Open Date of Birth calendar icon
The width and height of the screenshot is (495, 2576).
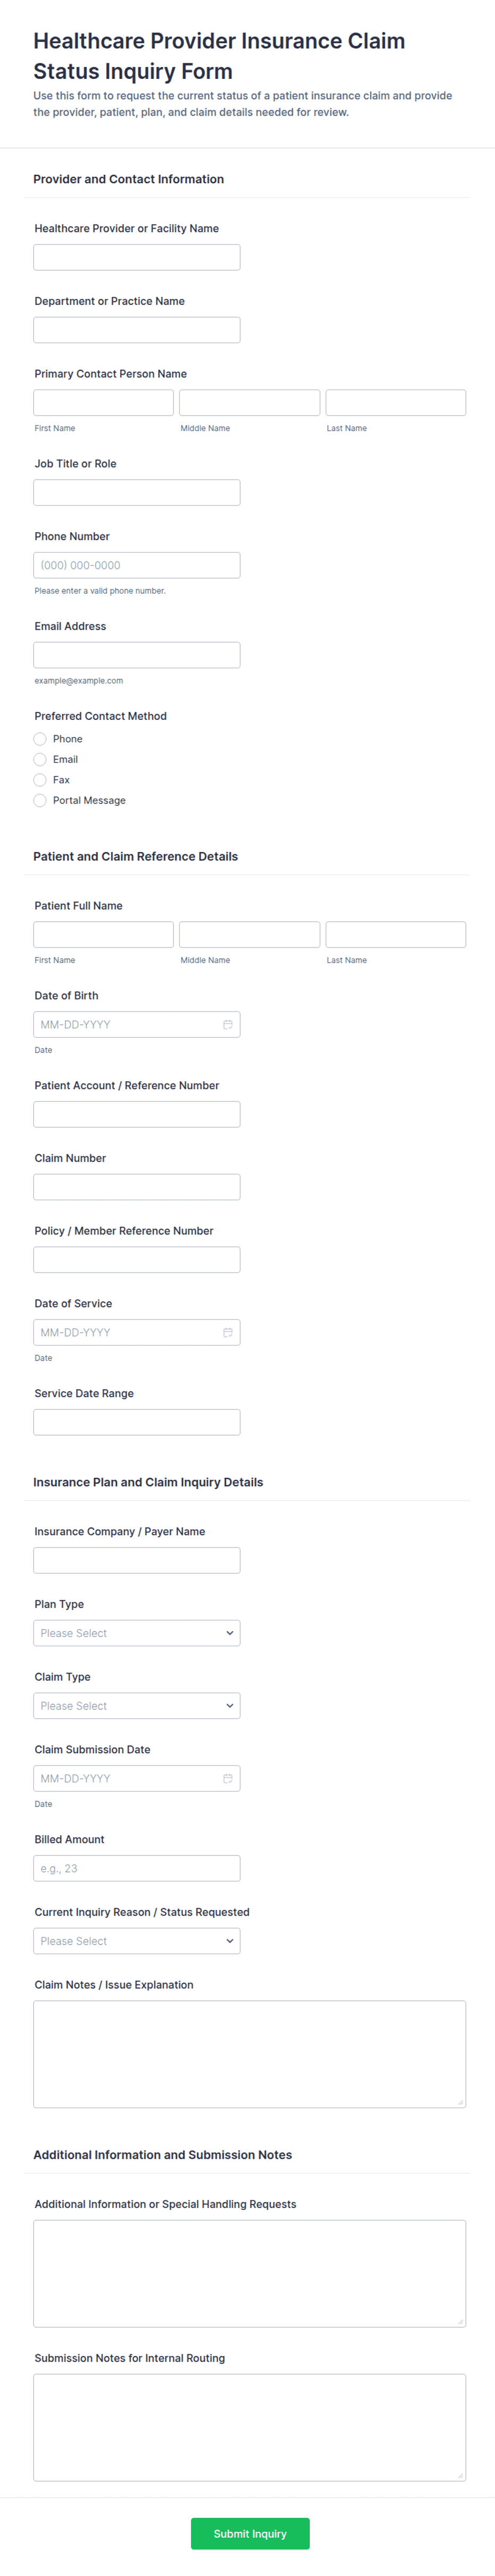coord(228,1024)
